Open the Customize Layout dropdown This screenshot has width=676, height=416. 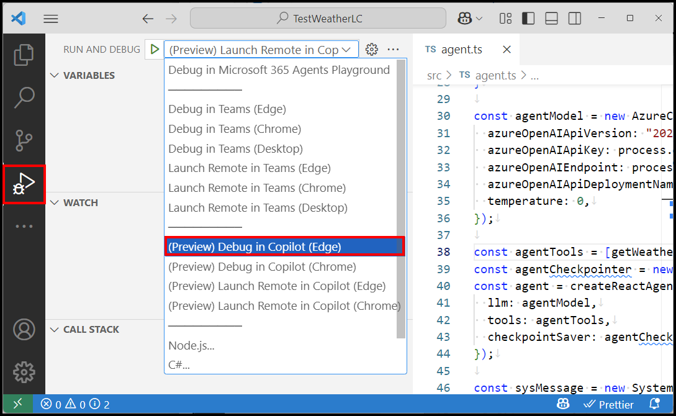pyautogui.click(x=505, y=18)
